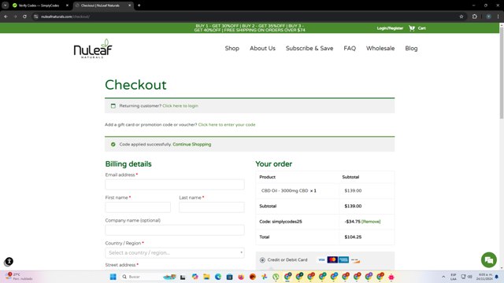Go to the About Us page
Viewport: 504px width, 283px height.
pyautogui.click(x=262, y=49)
